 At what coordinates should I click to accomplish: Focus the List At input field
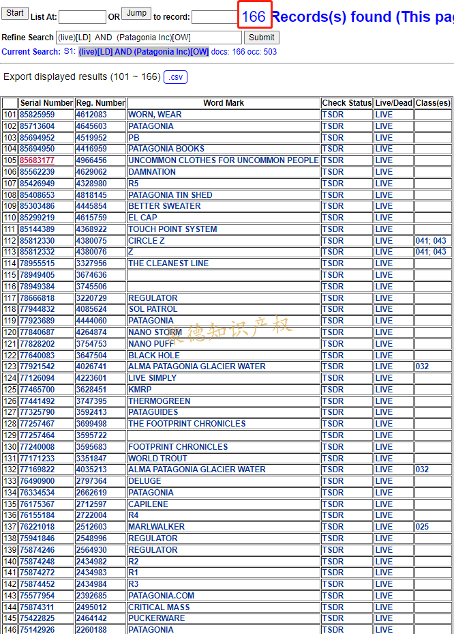tap(82, 17)
